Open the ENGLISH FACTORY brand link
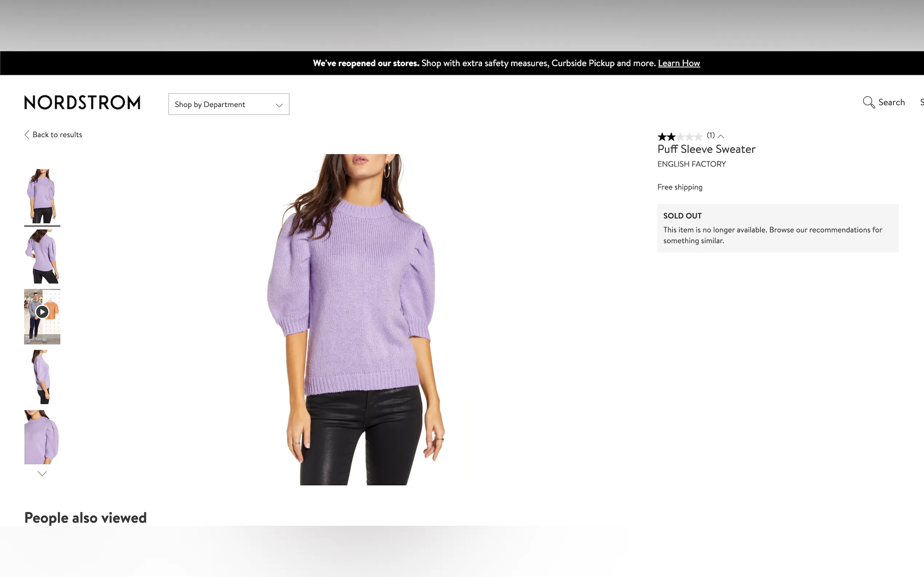This screenshot has height=577, width=924. click(x=692, y=164)
